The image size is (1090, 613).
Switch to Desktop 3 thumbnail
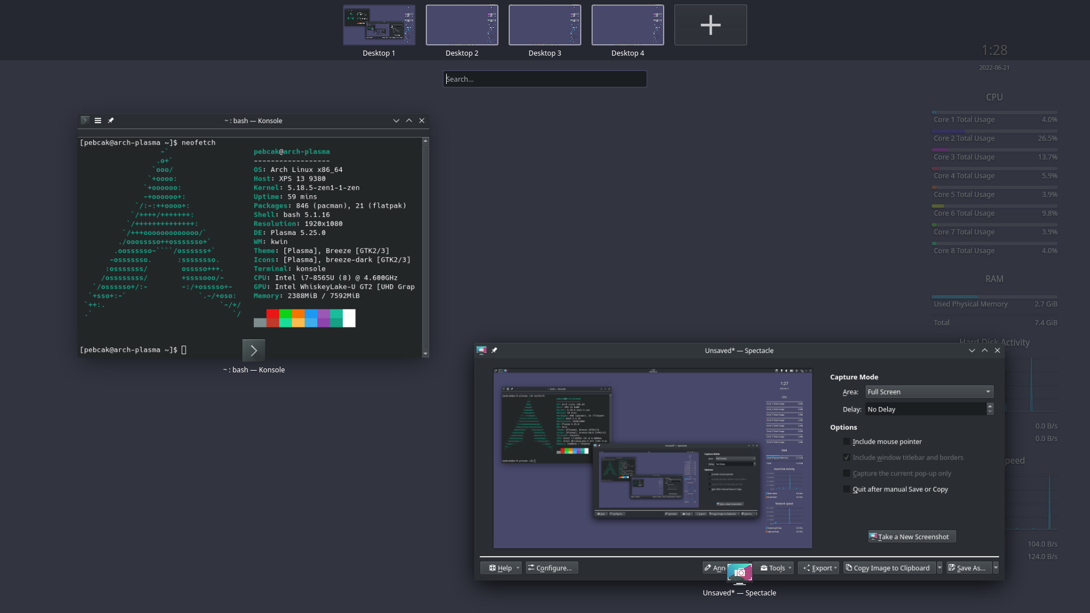click(x=544, y=25)
